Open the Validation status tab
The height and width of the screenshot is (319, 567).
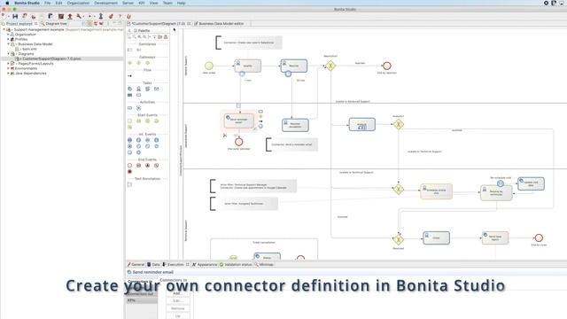click(236, 265)
